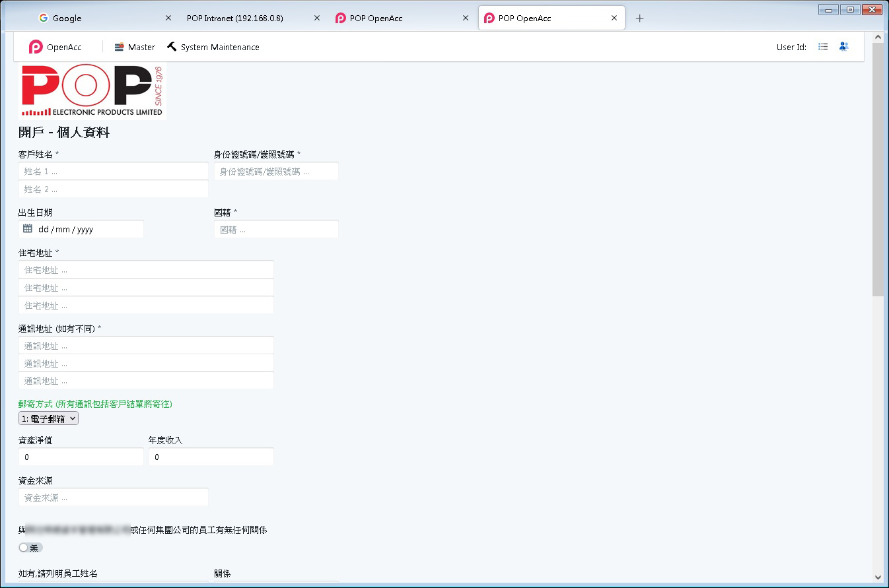Focus the 身份證號碼/護照號碼 input field
This screenshot has width=889, height=588.
pyautogui.click(x=276, y=172)
